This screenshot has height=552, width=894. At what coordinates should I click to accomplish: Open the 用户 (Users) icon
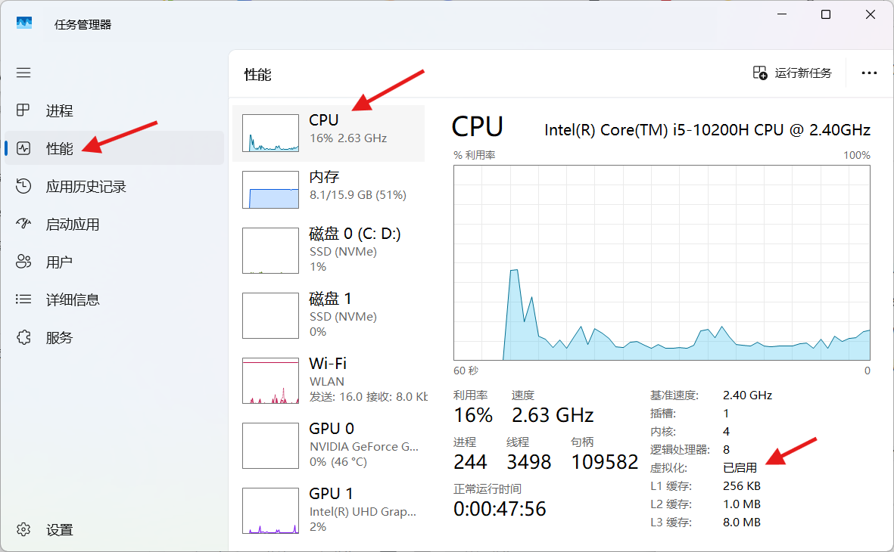pyautogui.click(x=23, y=262)
